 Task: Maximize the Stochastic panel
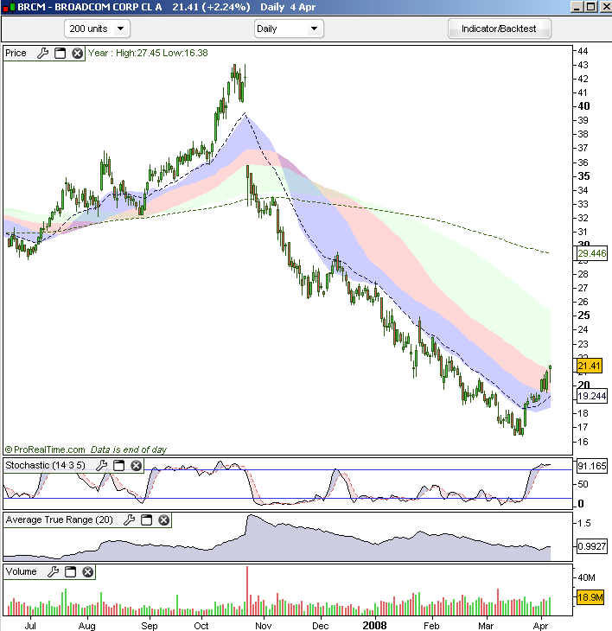[118, 466]
